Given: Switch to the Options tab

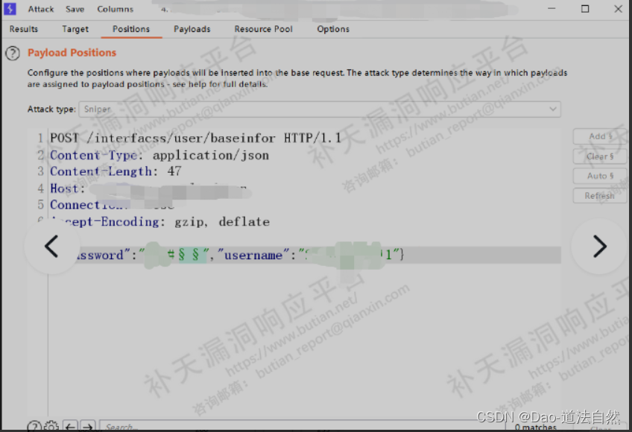Looking at the screenshot, I should (332, 29).
